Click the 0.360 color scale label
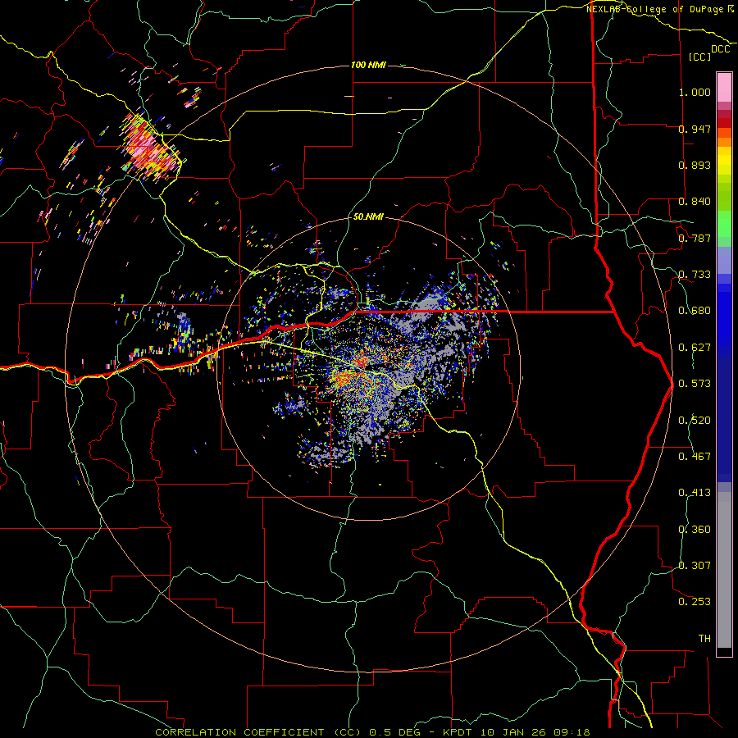This screenshot has height=738, width=738. (695, 530)
